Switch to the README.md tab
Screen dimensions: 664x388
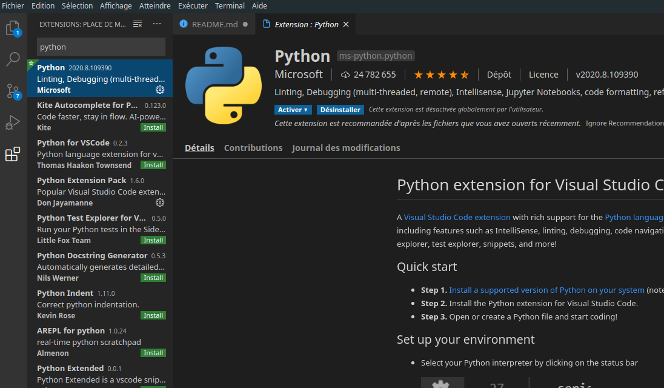214,25
